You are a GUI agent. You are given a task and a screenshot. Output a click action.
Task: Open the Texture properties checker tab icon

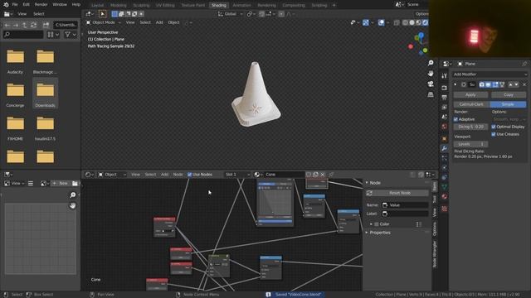[445, 209]
